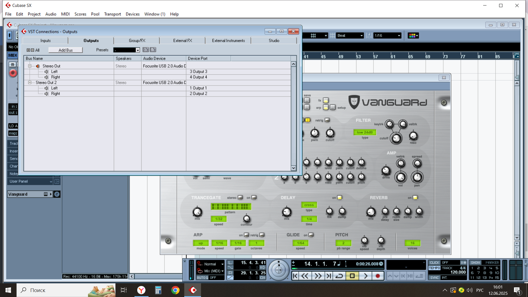Click the Play button in transport
This screenshot has height=297, width=528.
(365, 276)
